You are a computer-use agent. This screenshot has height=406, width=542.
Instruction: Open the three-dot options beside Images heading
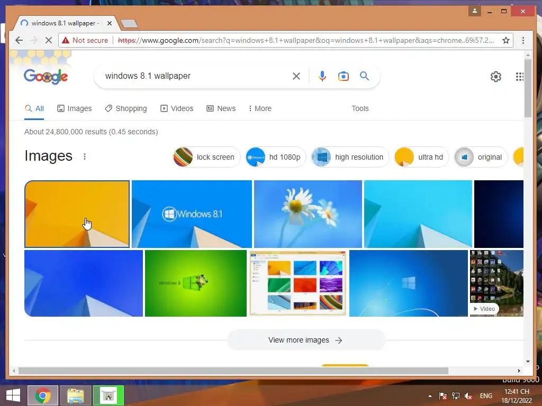pos(85,156)
